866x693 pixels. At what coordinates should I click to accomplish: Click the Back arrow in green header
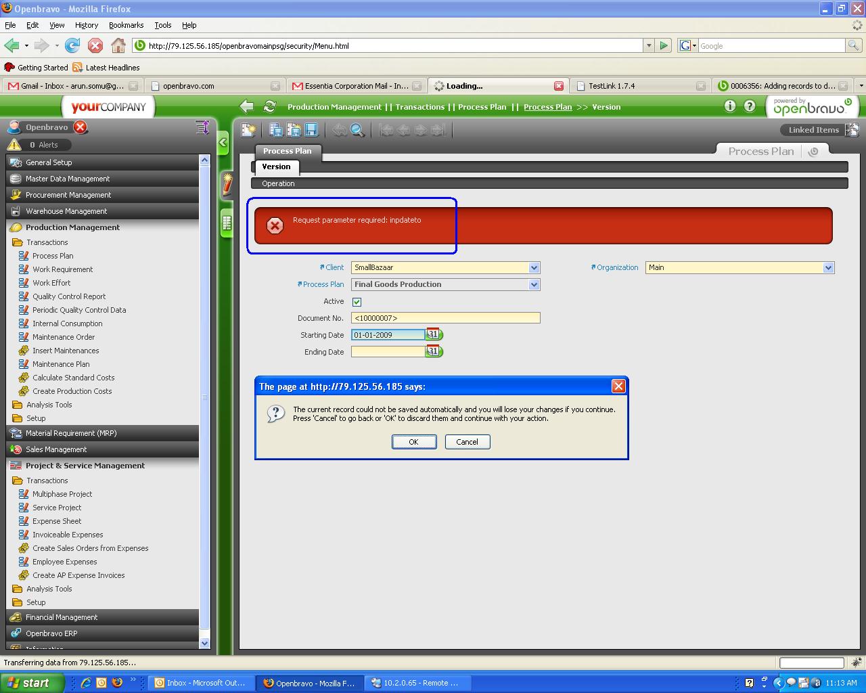point(247,106)
